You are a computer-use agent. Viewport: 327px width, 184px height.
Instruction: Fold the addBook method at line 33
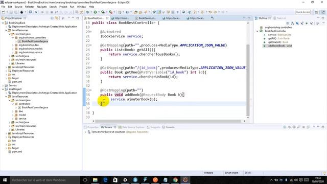(x=91, y=90)
